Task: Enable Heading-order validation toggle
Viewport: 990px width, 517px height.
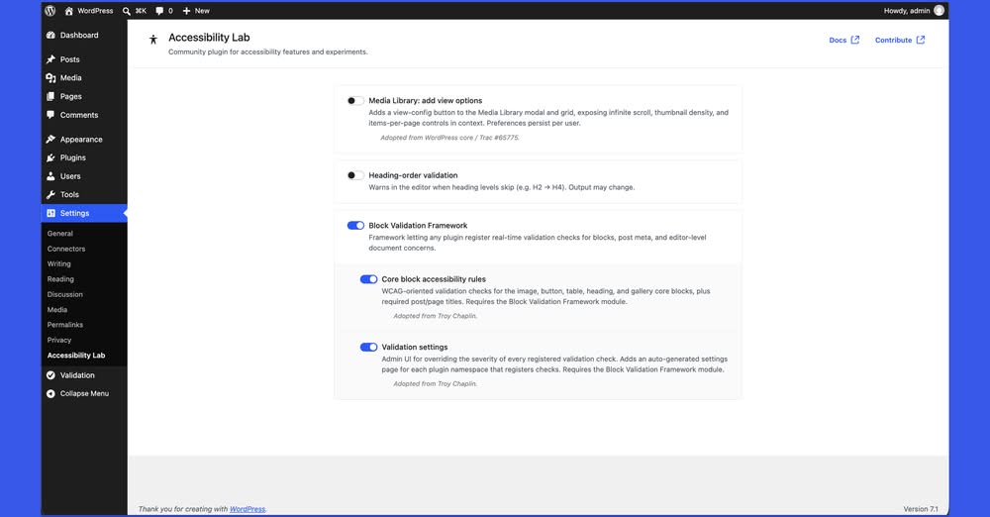Action: click(355, 175)
